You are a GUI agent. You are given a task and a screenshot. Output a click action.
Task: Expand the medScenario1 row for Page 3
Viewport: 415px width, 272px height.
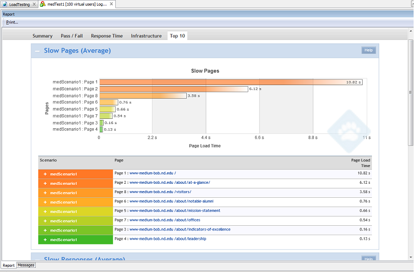pos(45,230)
